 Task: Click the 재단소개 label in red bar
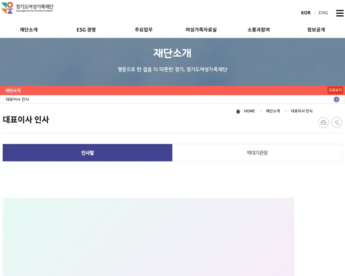[13, 91]
